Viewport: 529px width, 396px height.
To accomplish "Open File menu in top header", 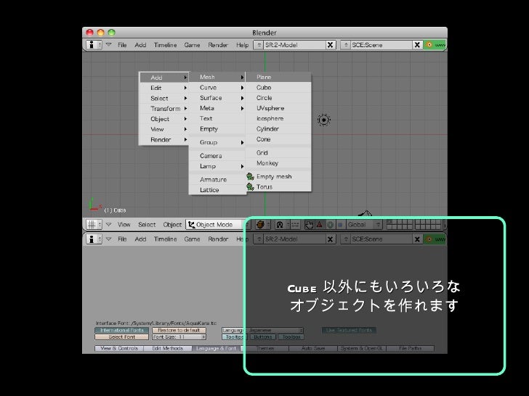I will point(122,45).
